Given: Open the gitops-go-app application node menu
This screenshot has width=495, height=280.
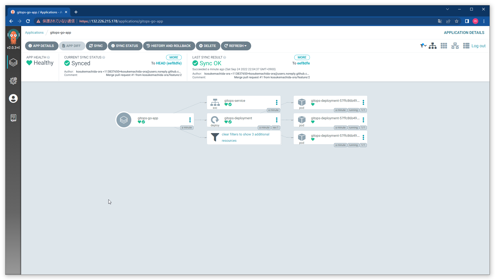Looking at the screenshot, I should [x=190, y=120].
